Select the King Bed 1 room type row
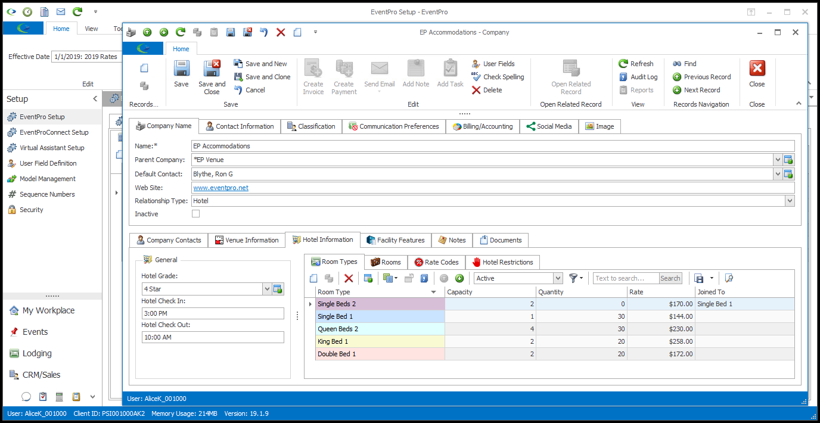 554,341
